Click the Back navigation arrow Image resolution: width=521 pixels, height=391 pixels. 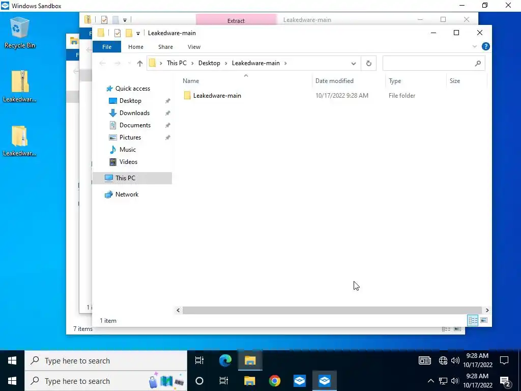coord(102,63)
